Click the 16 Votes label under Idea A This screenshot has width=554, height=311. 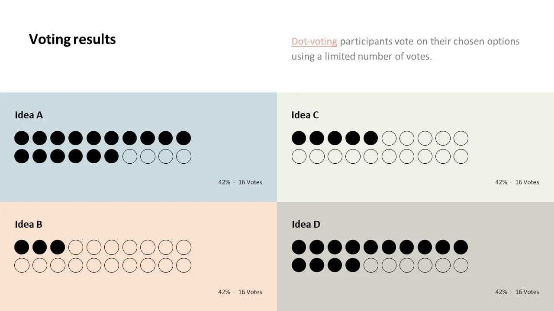[250, 182]
